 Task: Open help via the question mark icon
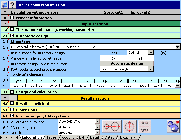[x=12, y=5]
